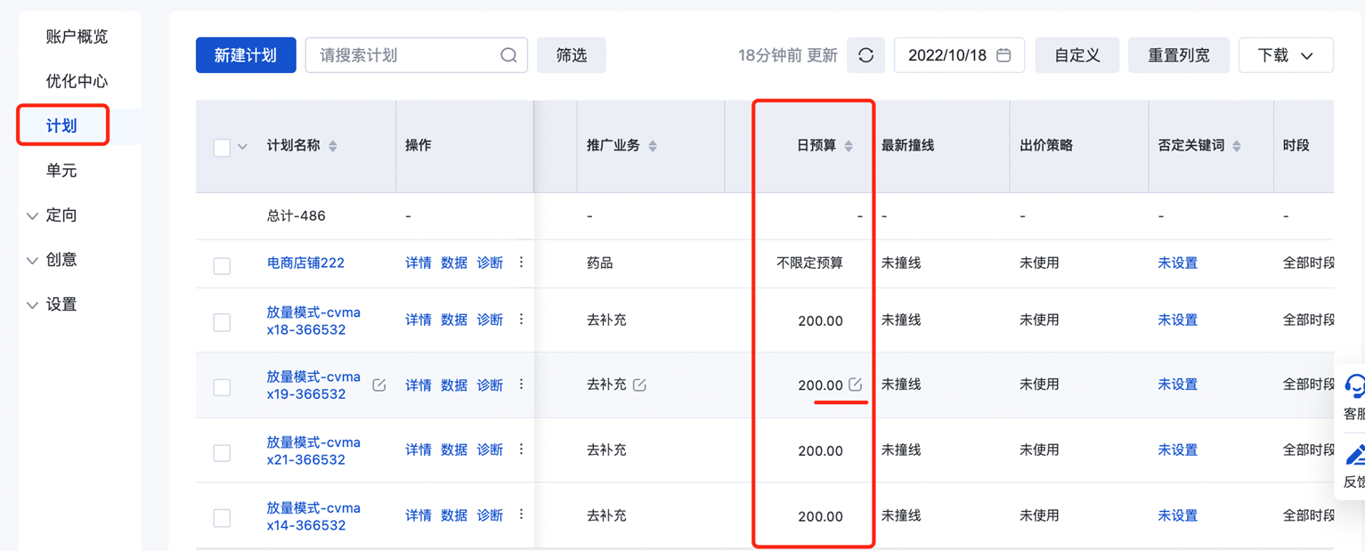Viewport: 1365px width, 551px height.
Task: Check the 放量模式-cvmax19-366532 checkbox
Action: 222,387
